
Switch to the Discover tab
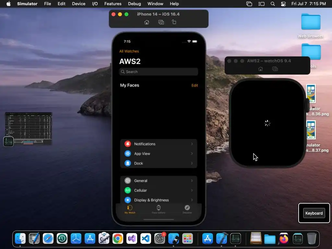pos(187,209)
